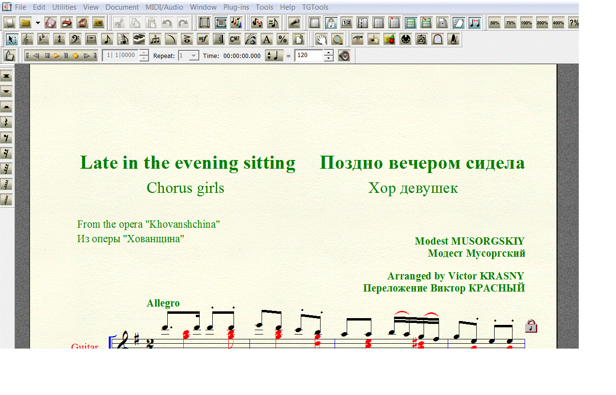Viewport: 616px width, 395px height.
Task: Select the Zoom magnifier tool
Action: click(337, 39)
